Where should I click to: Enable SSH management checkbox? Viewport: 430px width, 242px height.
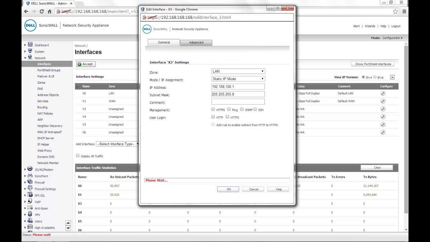[x=255, y=109]
